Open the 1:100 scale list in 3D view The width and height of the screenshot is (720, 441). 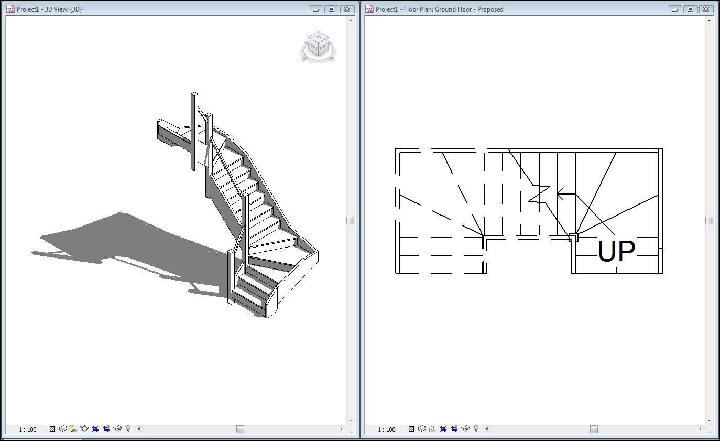[x=28, y=429]
